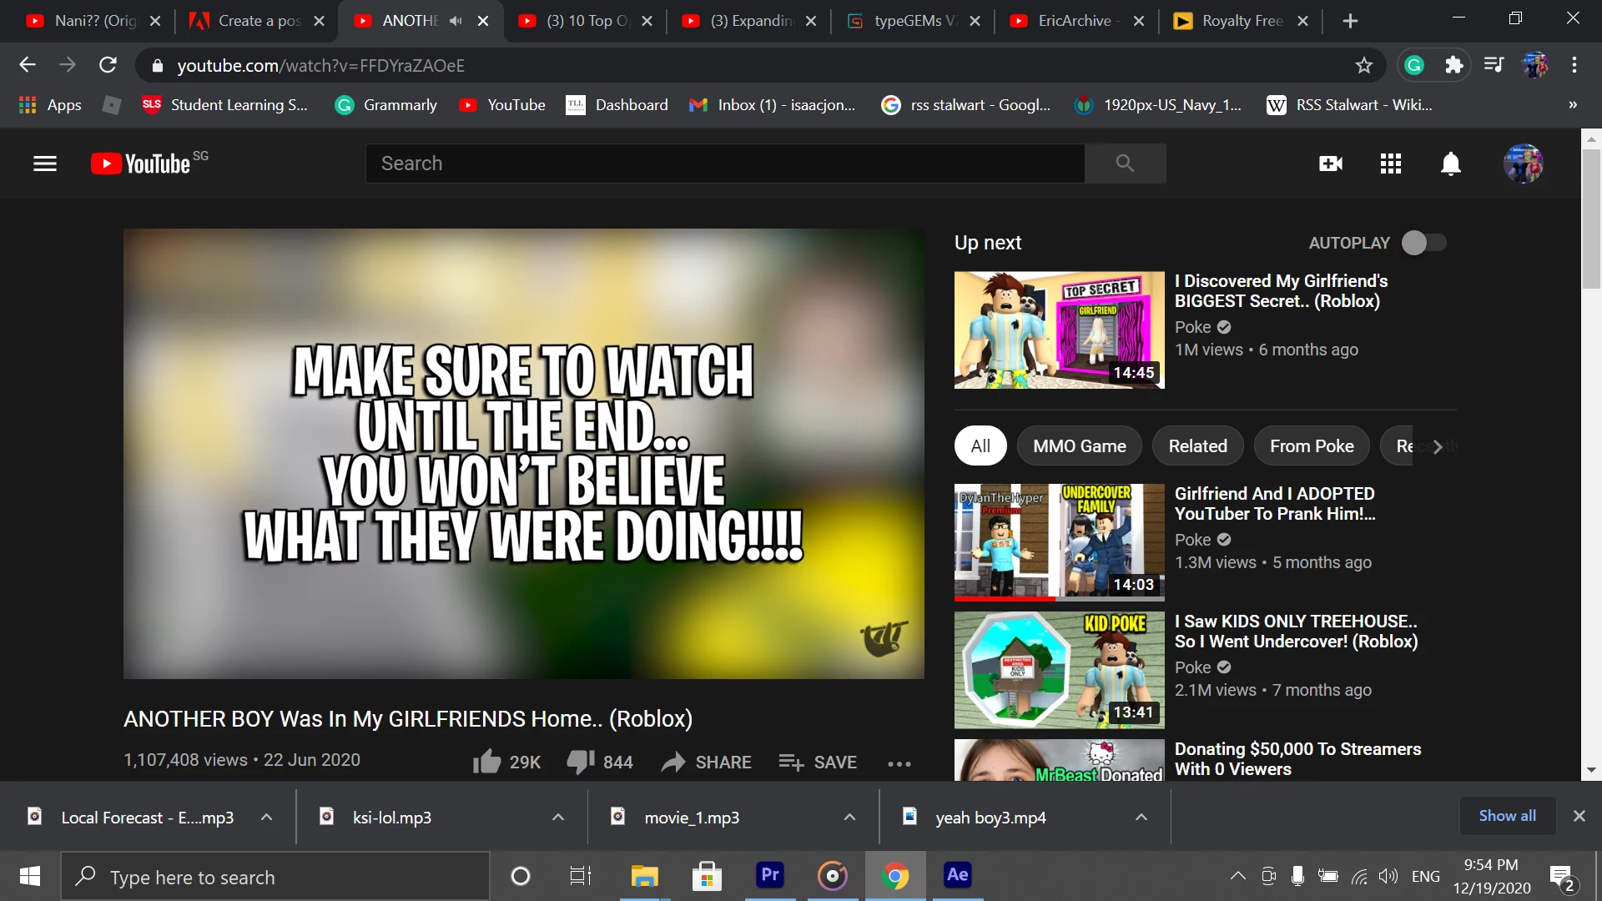Mute the tab via speaker icon
1602x901 pixels.
pyautogui.click(x=456, y=21)
